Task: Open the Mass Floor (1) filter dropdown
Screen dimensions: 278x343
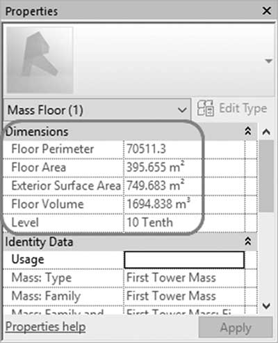Action: (97, 109)
